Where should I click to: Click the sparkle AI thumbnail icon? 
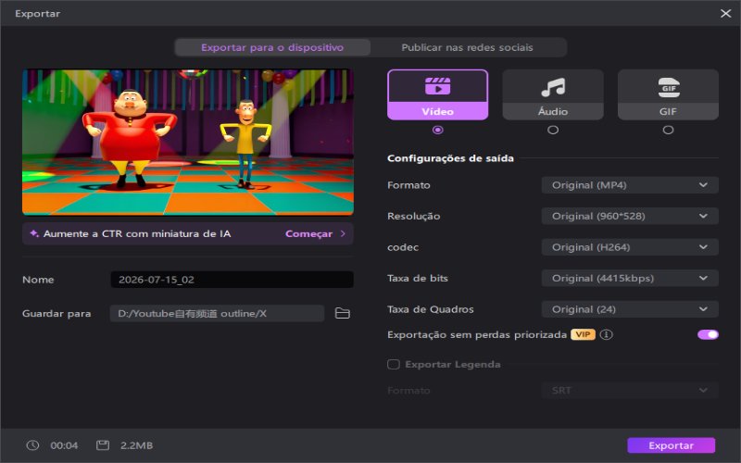34,233
